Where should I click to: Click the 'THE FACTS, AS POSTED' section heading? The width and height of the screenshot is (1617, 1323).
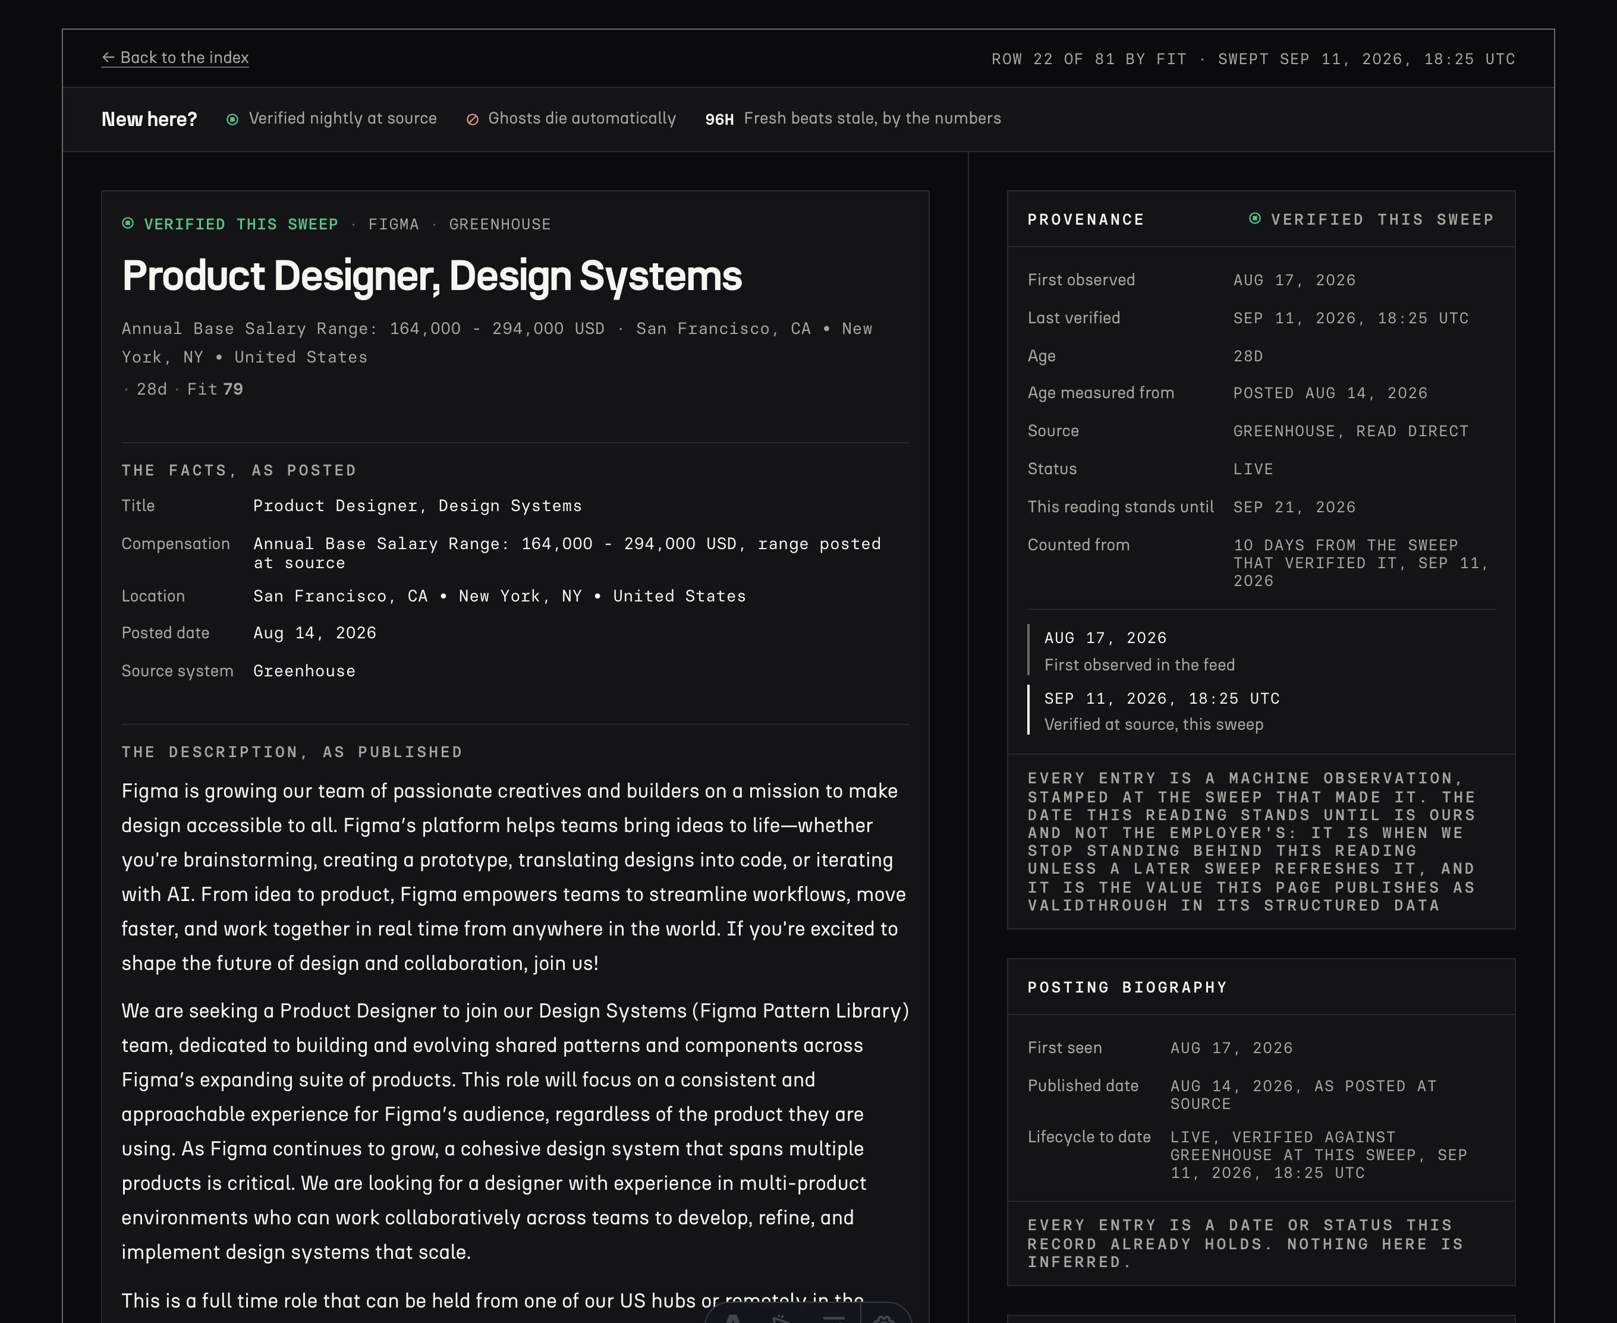click(x=238, y=470)
